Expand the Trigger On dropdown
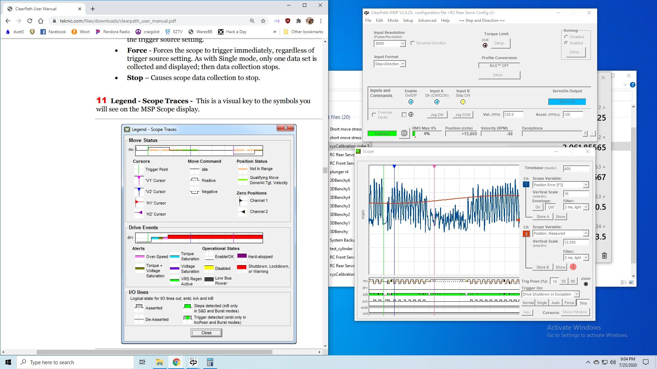 point(577,294)
